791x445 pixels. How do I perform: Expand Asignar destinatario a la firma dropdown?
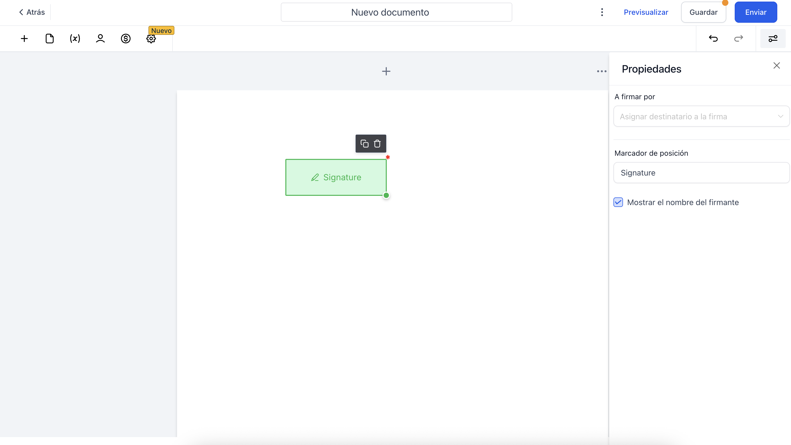pyautogui.click(x=701, y=117)
